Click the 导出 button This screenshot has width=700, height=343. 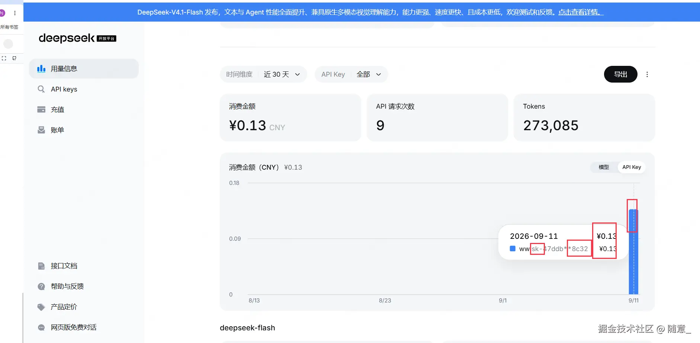[x=620, y=74]
